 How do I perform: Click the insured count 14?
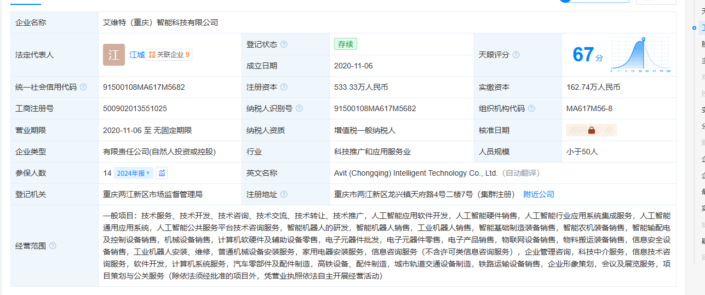pos(107,173)
